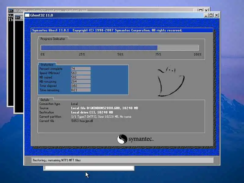Screen dimensions: 244x183
Task: Click the Current partition NTFS details text
Action: pos(101,117)
